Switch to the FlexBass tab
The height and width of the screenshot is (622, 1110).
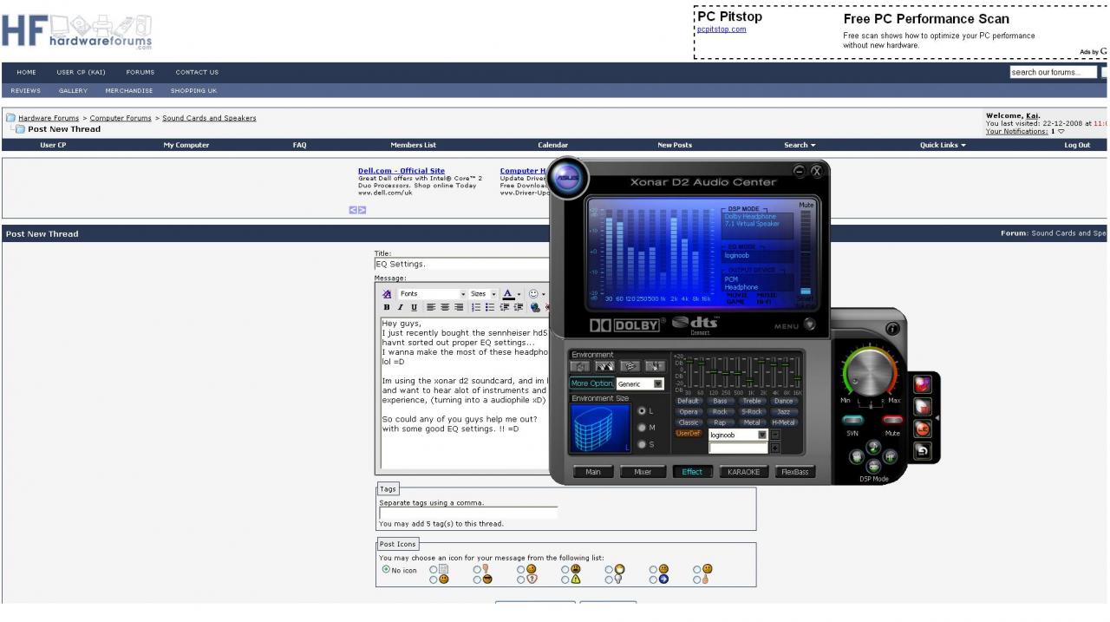point(795,472)
